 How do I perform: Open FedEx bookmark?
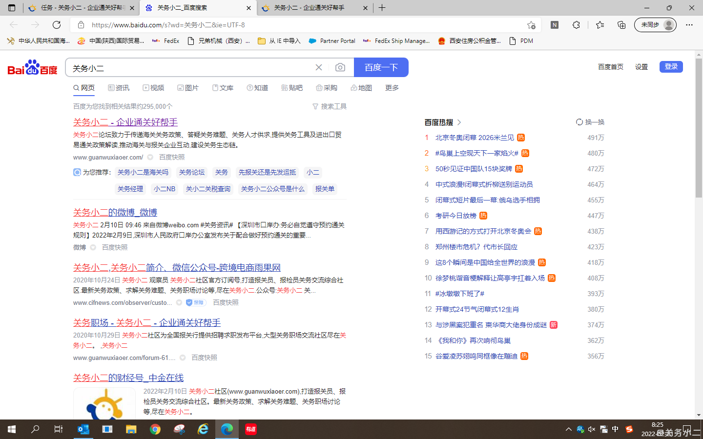tap(165, 41)
